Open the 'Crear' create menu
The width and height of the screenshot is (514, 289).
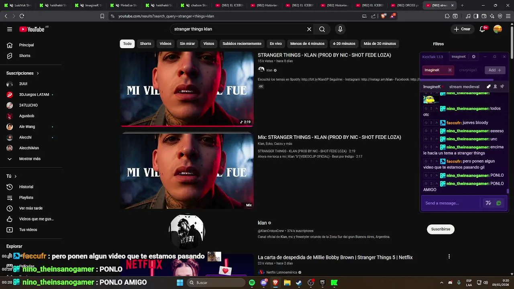click(462, 29)
